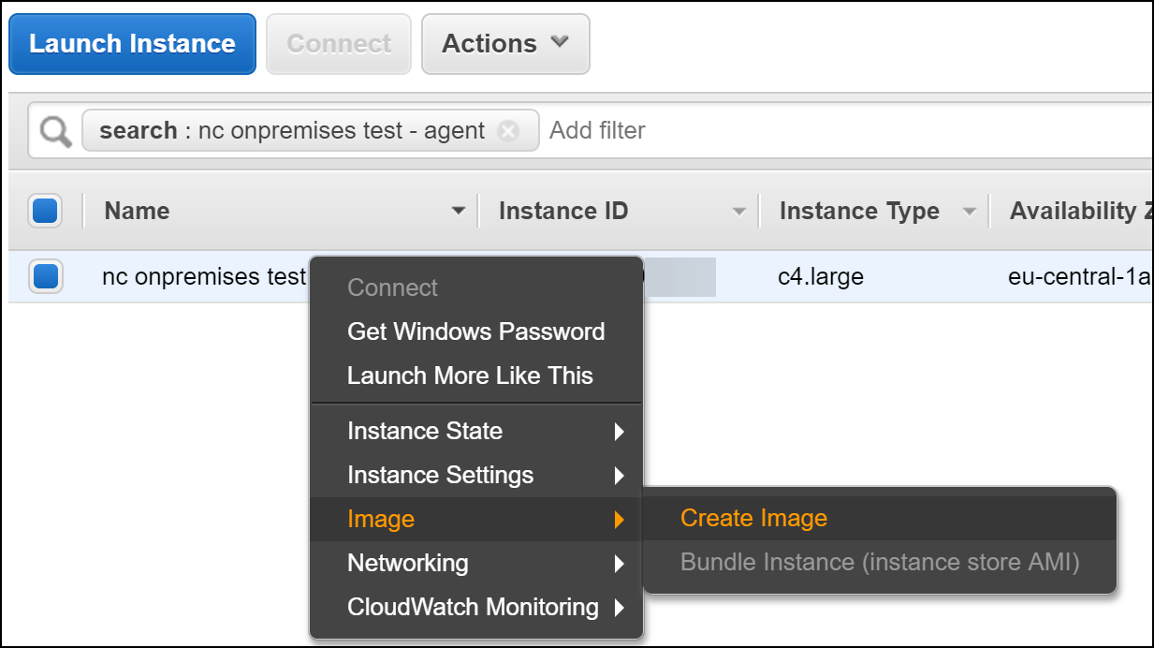Click the Launch Instance button
The image size is (1154, 648).
[132, 44]
